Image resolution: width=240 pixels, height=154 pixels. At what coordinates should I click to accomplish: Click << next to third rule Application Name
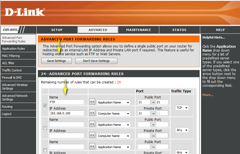[x=92, y=146]
